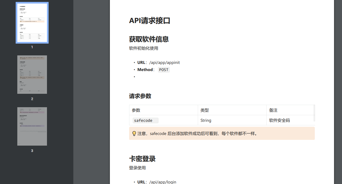Select the API请求接口 main heading
Screen dimensions: 342x184
[x=150, y=21]
